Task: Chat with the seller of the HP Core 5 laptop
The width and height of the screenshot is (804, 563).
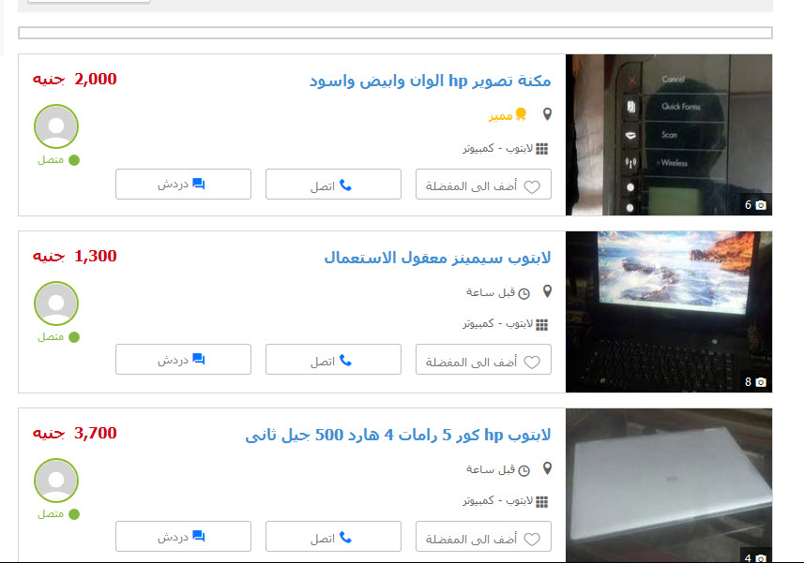Action: (x=183, y=537)
